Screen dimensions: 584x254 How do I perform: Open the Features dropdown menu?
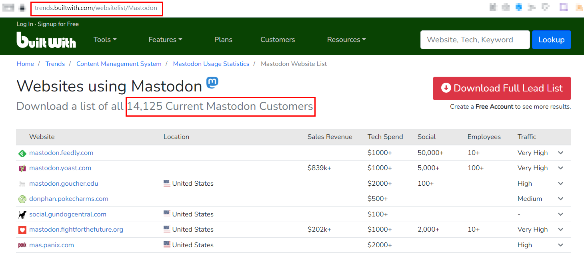(x=165, y=40)
